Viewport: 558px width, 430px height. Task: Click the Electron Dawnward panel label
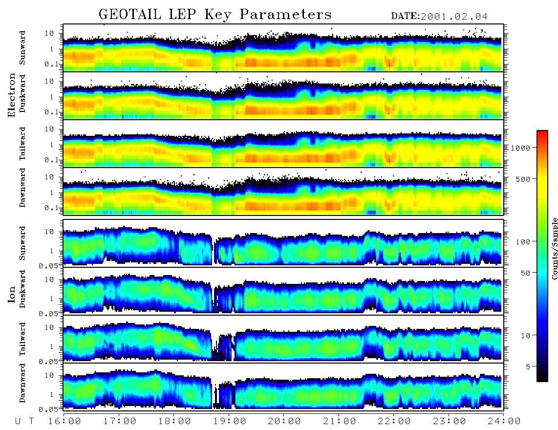tap(22, 188)
